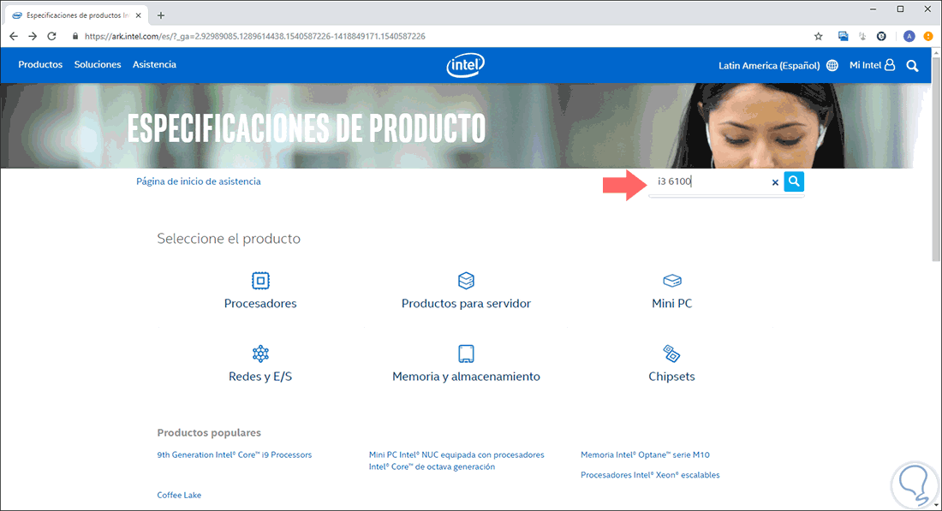Close the Especificaciones de productos tab
Image resolution: width=942 pixels, height=511 pixels.
(139, 15)
